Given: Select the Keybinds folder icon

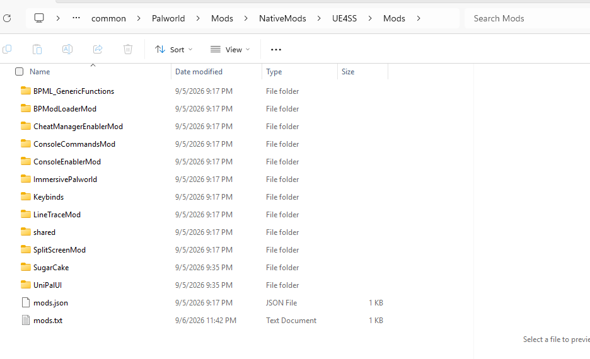Looking at the screenshot, I should [x=26, y=197].
